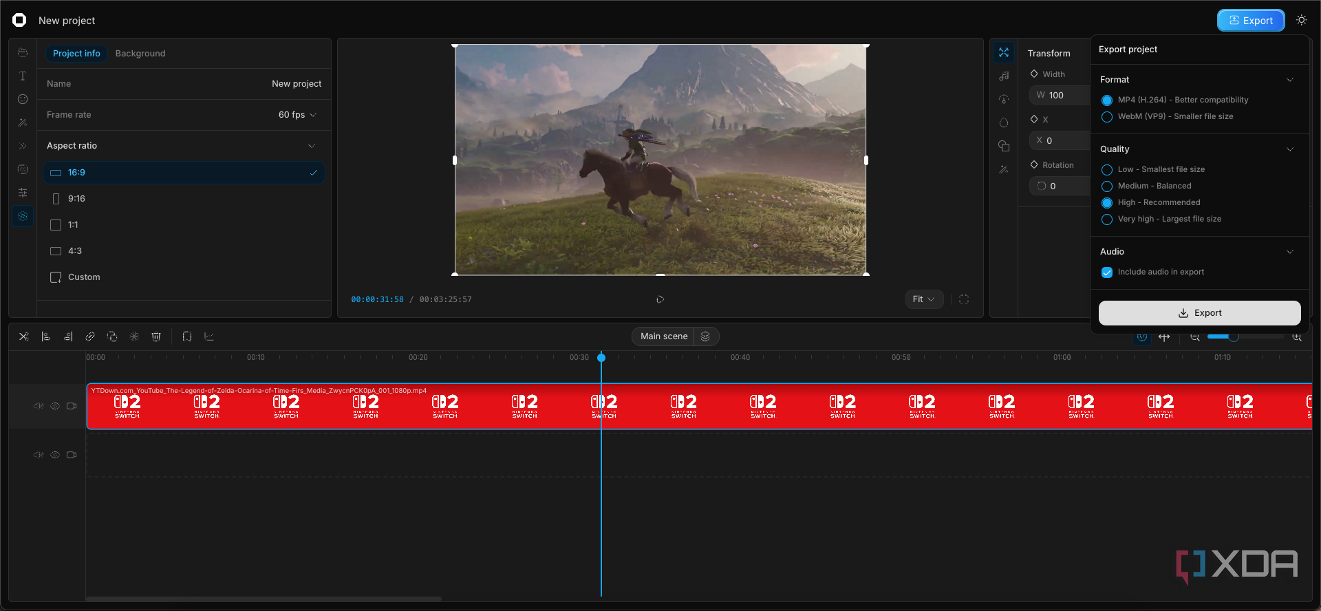Open the speed gauge properties icon
Screen dimensions: 1321x611
(1004, 99)
